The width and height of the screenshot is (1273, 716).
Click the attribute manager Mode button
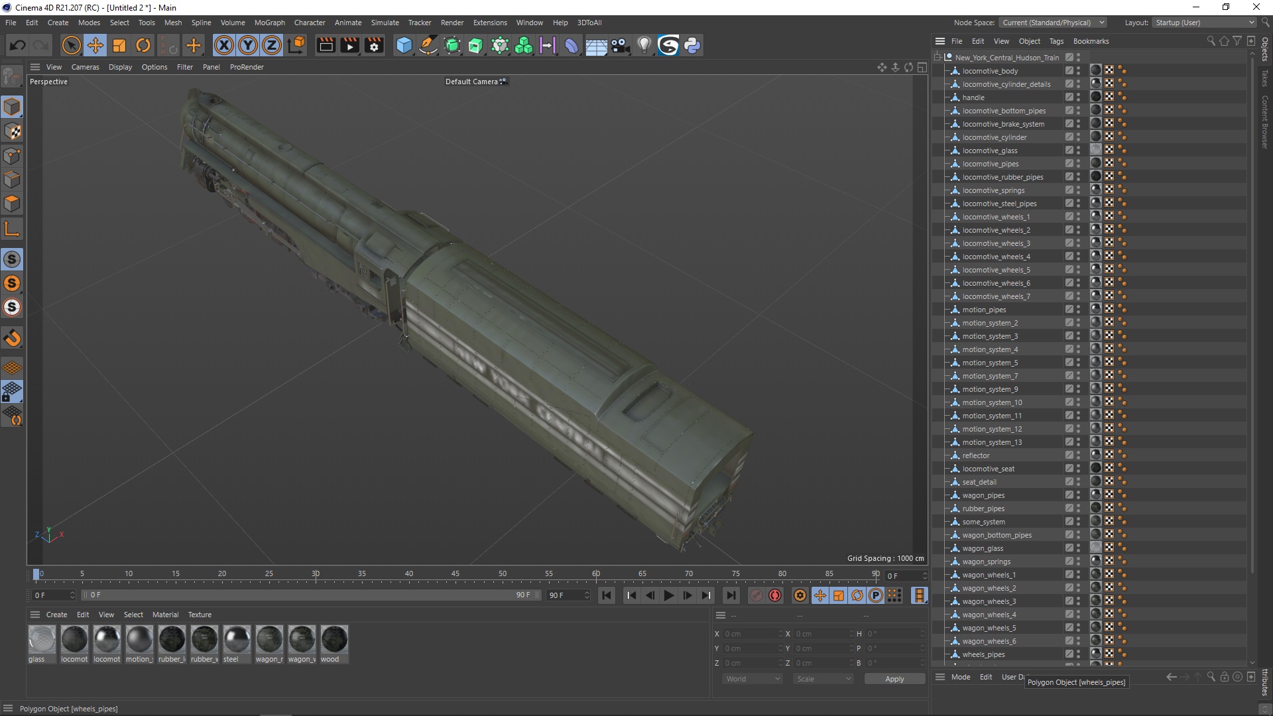[961, 677]
